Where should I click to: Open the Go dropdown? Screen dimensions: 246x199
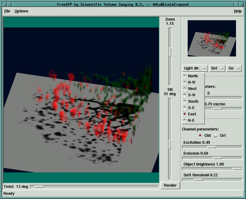coord(234,68)
